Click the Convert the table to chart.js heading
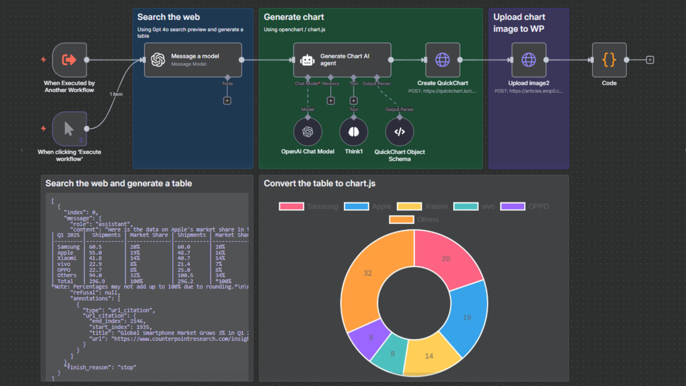Image resolution: width=686 pixels, height=386 pixels. point(319,183)
